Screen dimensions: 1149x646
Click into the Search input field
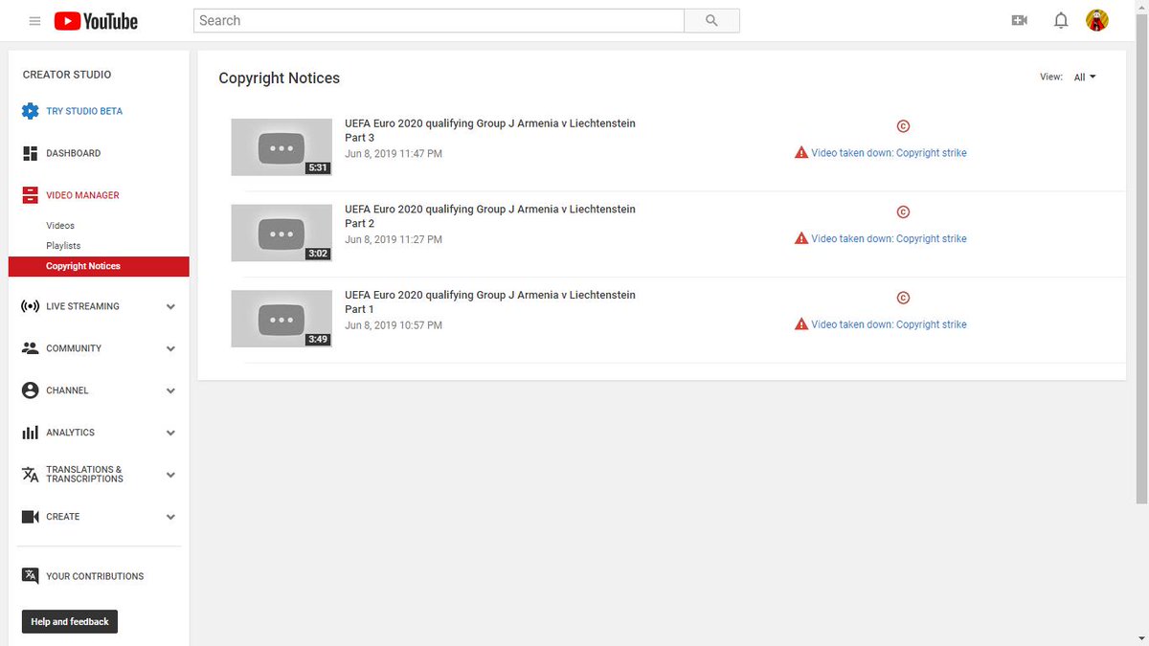pos(439,21)
